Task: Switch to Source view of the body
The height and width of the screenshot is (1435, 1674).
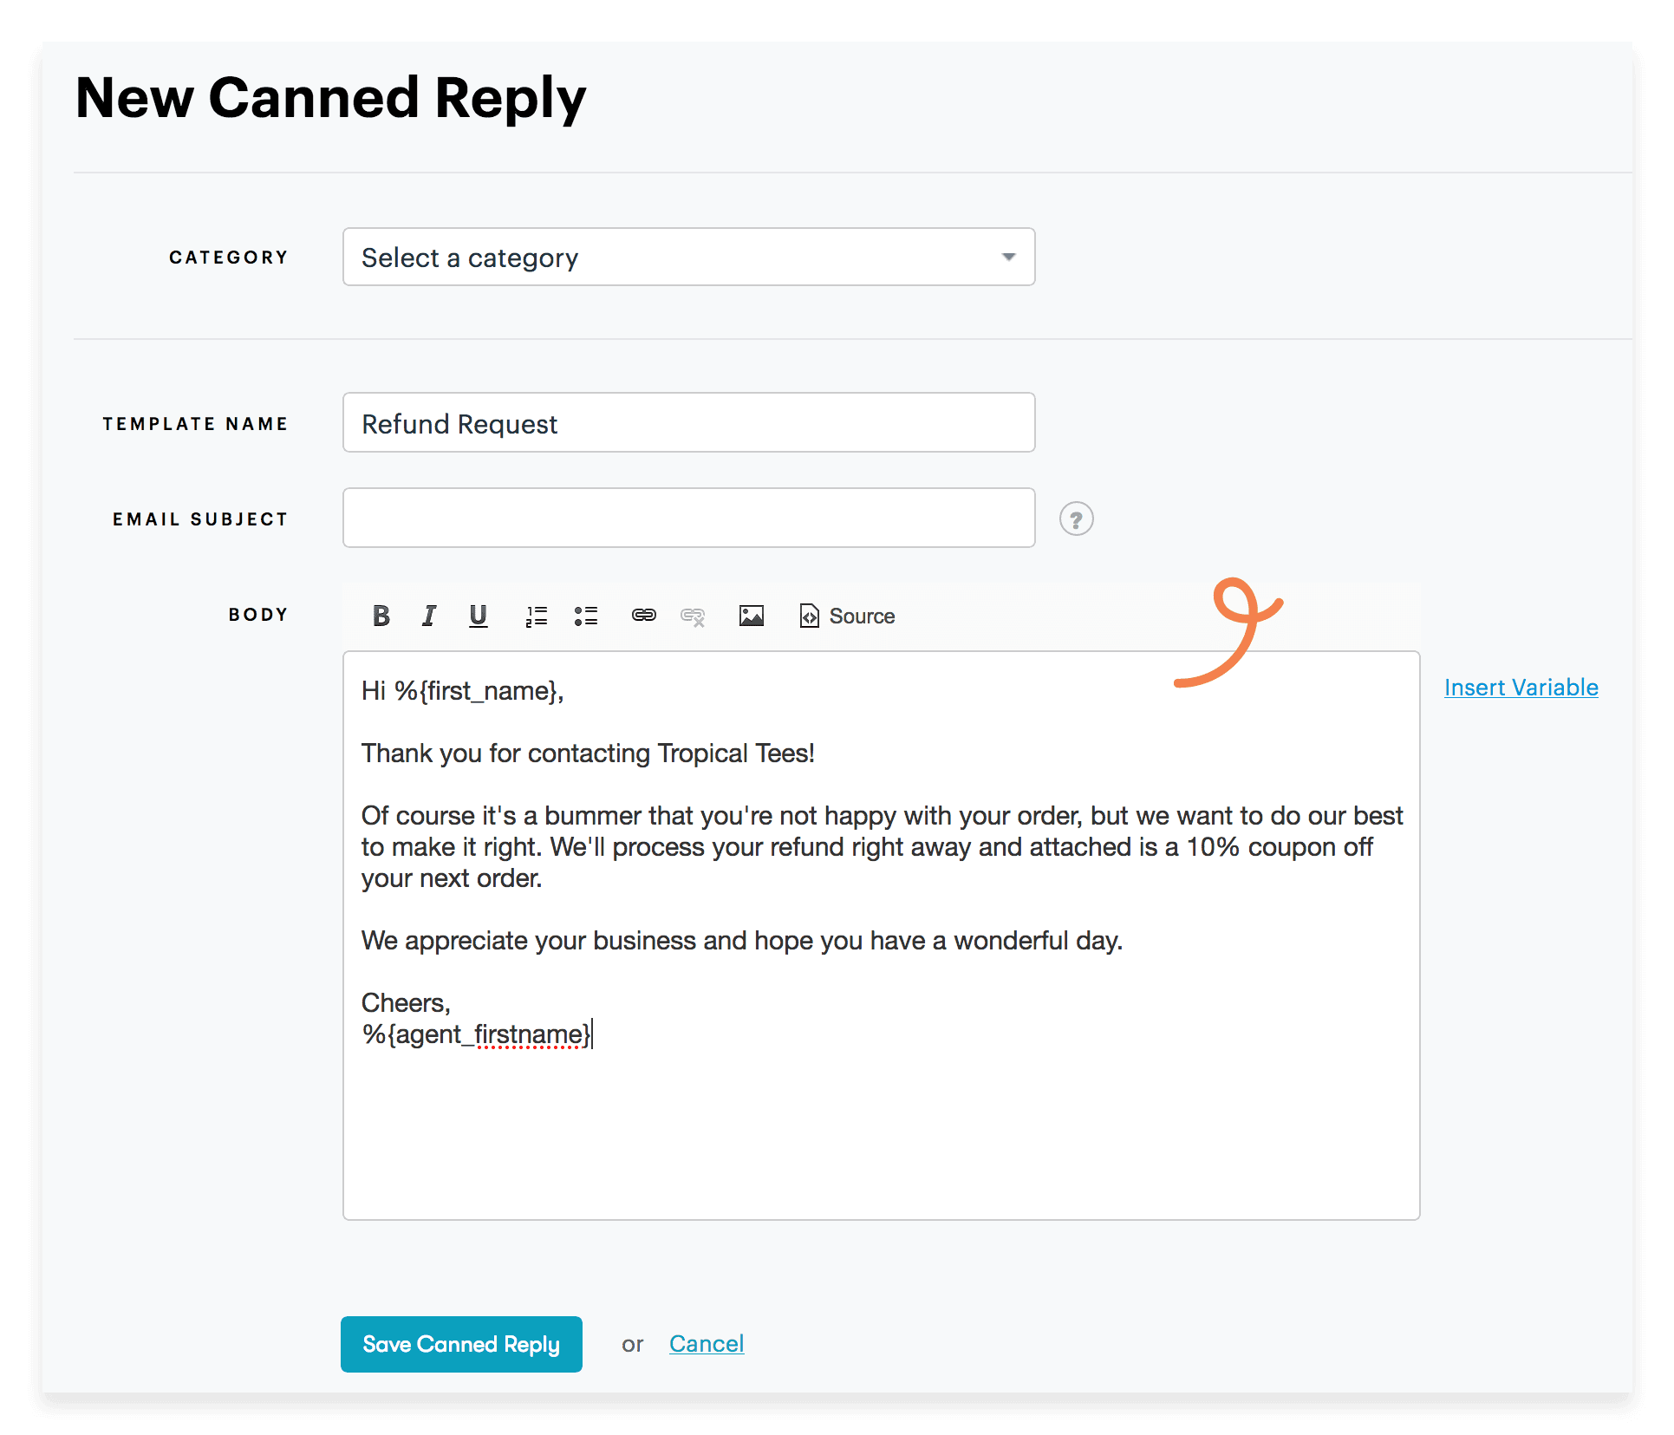Action: pos(846,616)
